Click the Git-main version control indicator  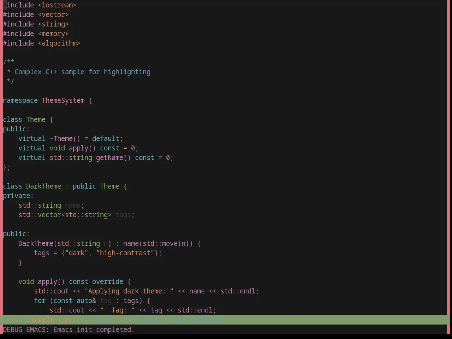[144, 320]
